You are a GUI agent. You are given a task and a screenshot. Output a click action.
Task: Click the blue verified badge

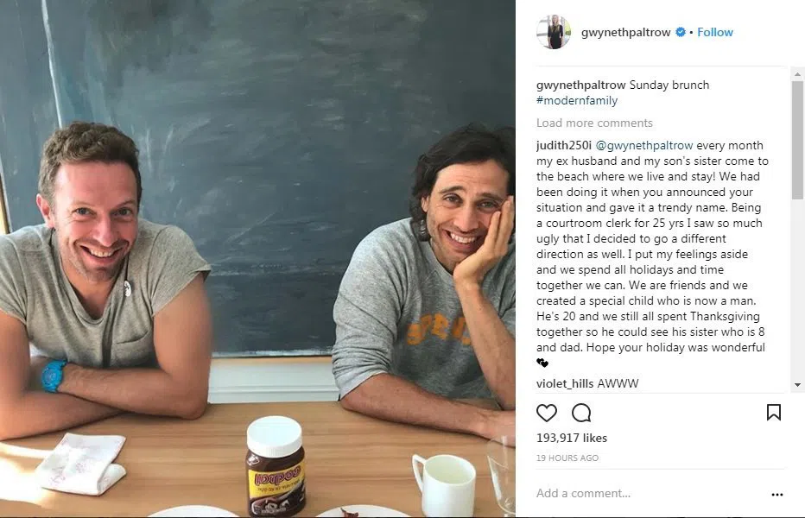(x=681, y=32)
